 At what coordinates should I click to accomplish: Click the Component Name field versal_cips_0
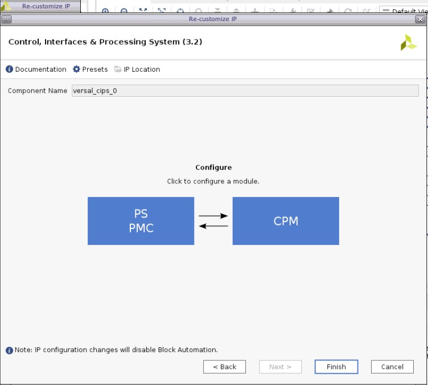pyautogui.click(x=245, y=91)
